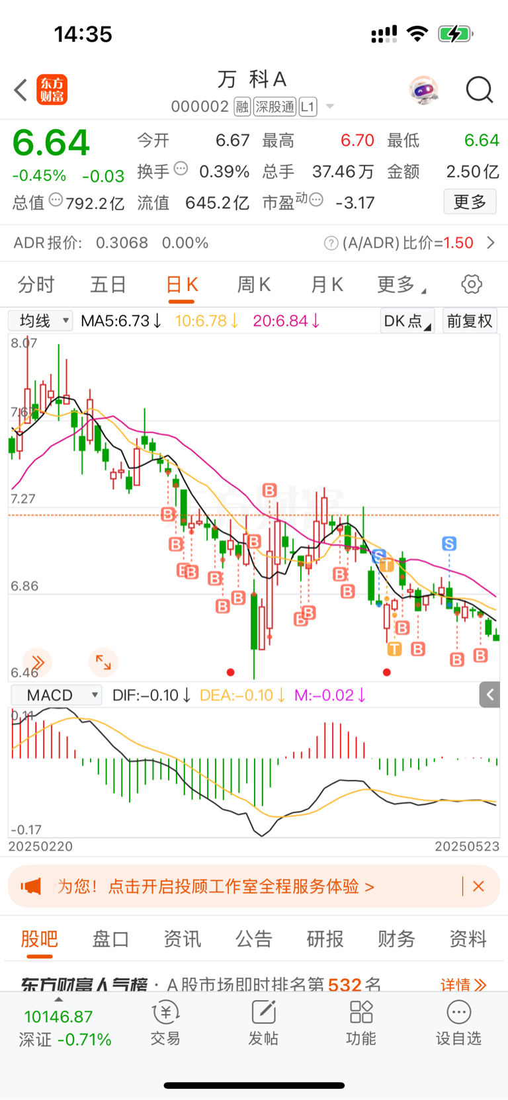Tap the current price 6.64
Screen dimensions: 508x1100
(x=51, y=143)
